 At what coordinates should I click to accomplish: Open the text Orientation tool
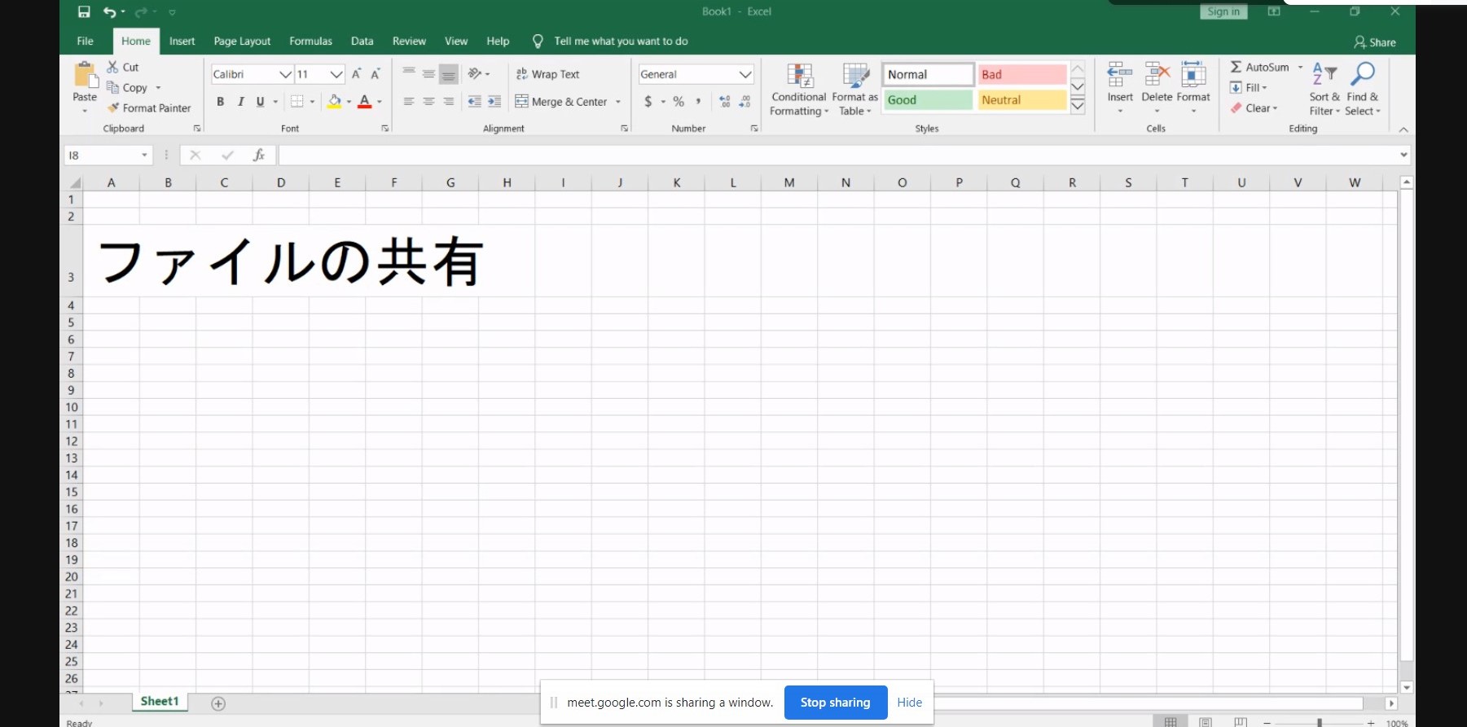[x=476, y=74]
